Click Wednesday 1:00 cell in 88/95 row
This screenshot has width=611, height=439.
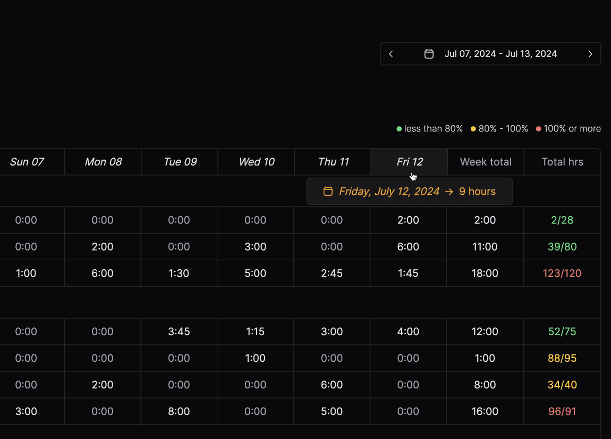coord(255,358)
